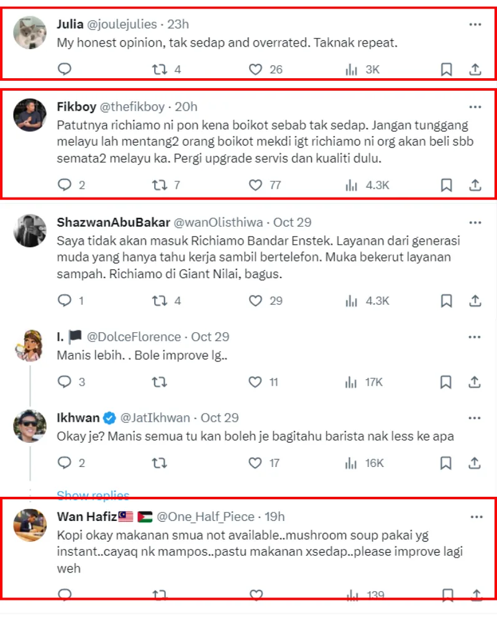Screen dimensions: 497x621
Task: Bookmark Fikboy's tweet
Action: click(x=446, y=185)
